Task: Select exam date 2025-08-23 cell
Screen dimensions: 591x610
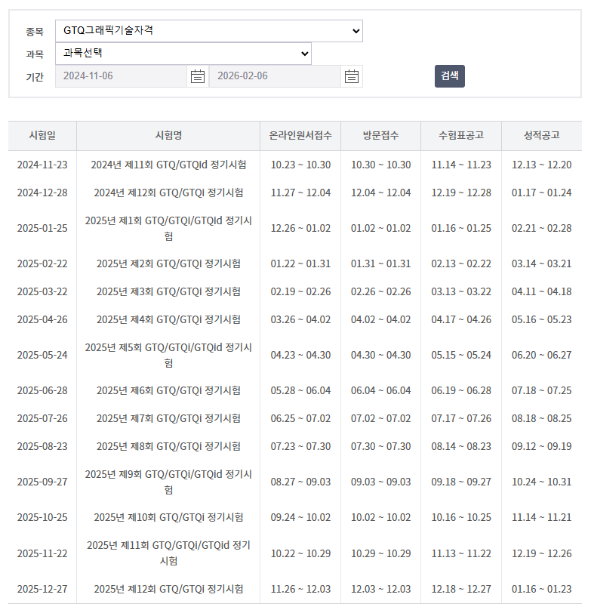Action: click(42, 447)
